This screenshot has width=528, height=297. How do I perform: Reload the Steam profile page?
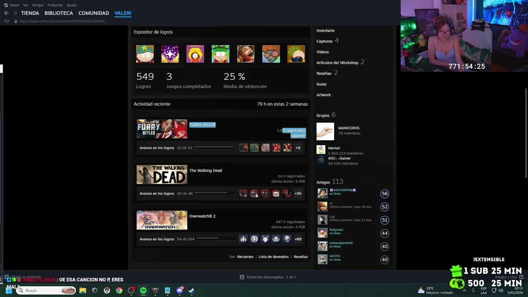point(7,21)
